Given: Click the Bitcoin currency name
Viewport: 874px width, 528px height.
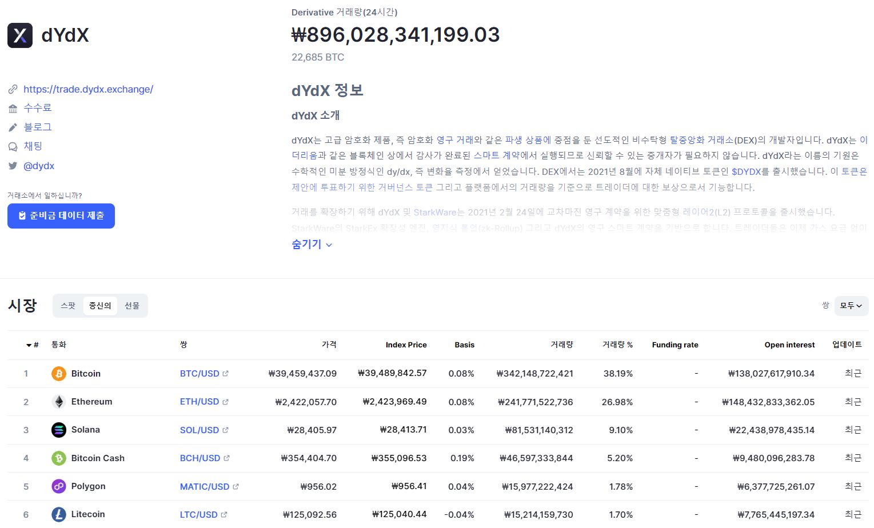Looking at the screenshot, I should click(x=86, y=374).
